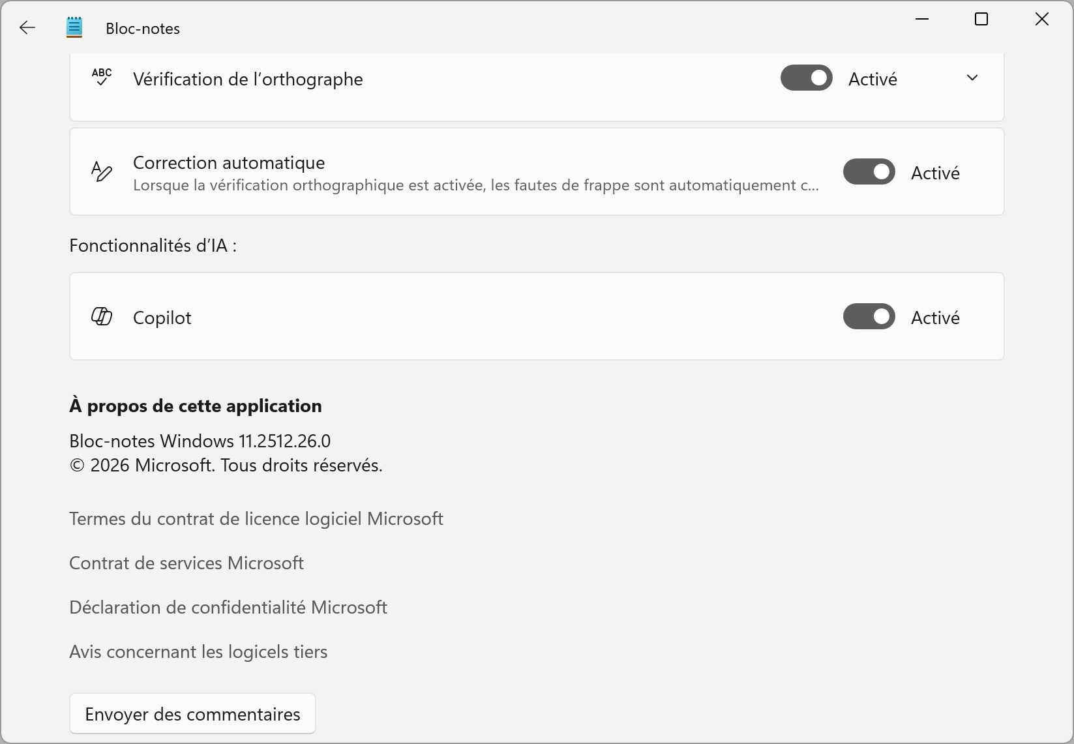This screenshot has height=744, width=1074.
Task: Click the Bloc-notes icon in the title bar
Action: point(74,27)
